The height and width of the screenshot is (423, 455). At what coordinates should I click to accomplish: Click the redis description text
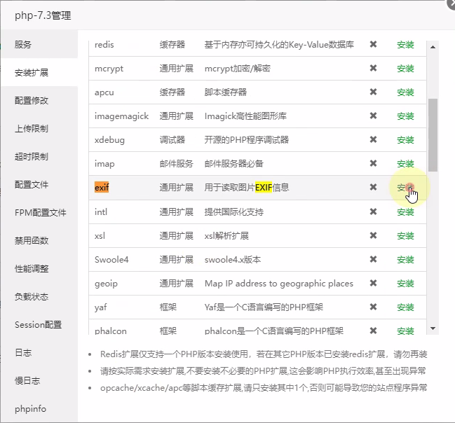[x=279, y=45]
